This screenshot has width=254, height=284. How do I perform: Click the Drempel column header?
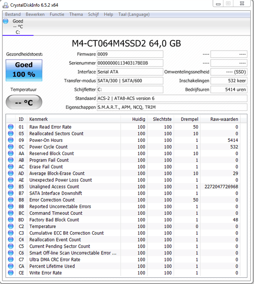pyautogui.click(x=187, y=119)
